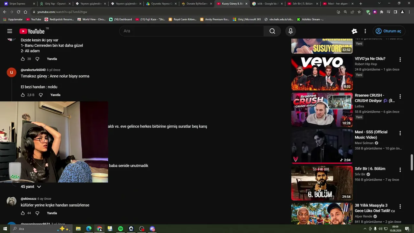Screen dimensions: 414x233
Task: Like the @ekinozzz comment
Action: tap(23, 213)
